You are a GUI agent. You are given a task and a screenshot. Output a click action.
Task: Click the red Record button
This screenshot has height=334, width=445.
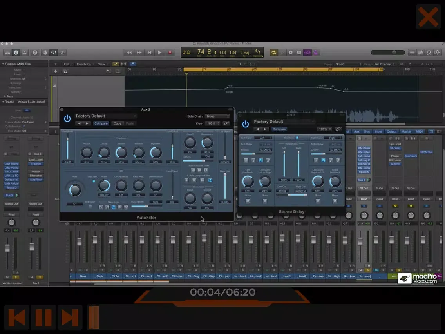[170, 53]
